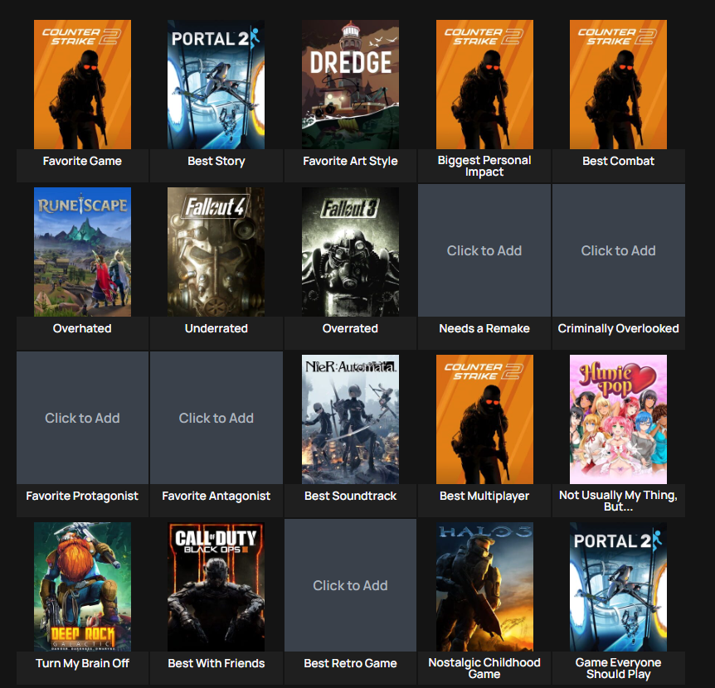
Task: Click the 'Criminally Overlooked' label
Action: point(618,328)
